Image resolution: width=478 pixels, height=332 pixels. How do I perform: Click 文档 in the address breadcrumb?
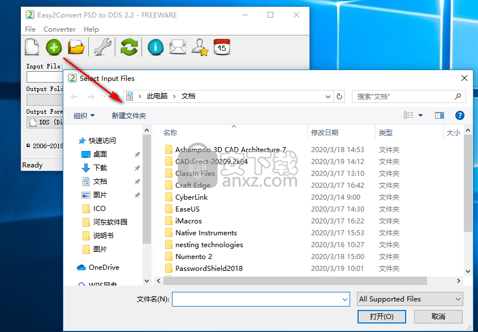[x=188, y=96]
